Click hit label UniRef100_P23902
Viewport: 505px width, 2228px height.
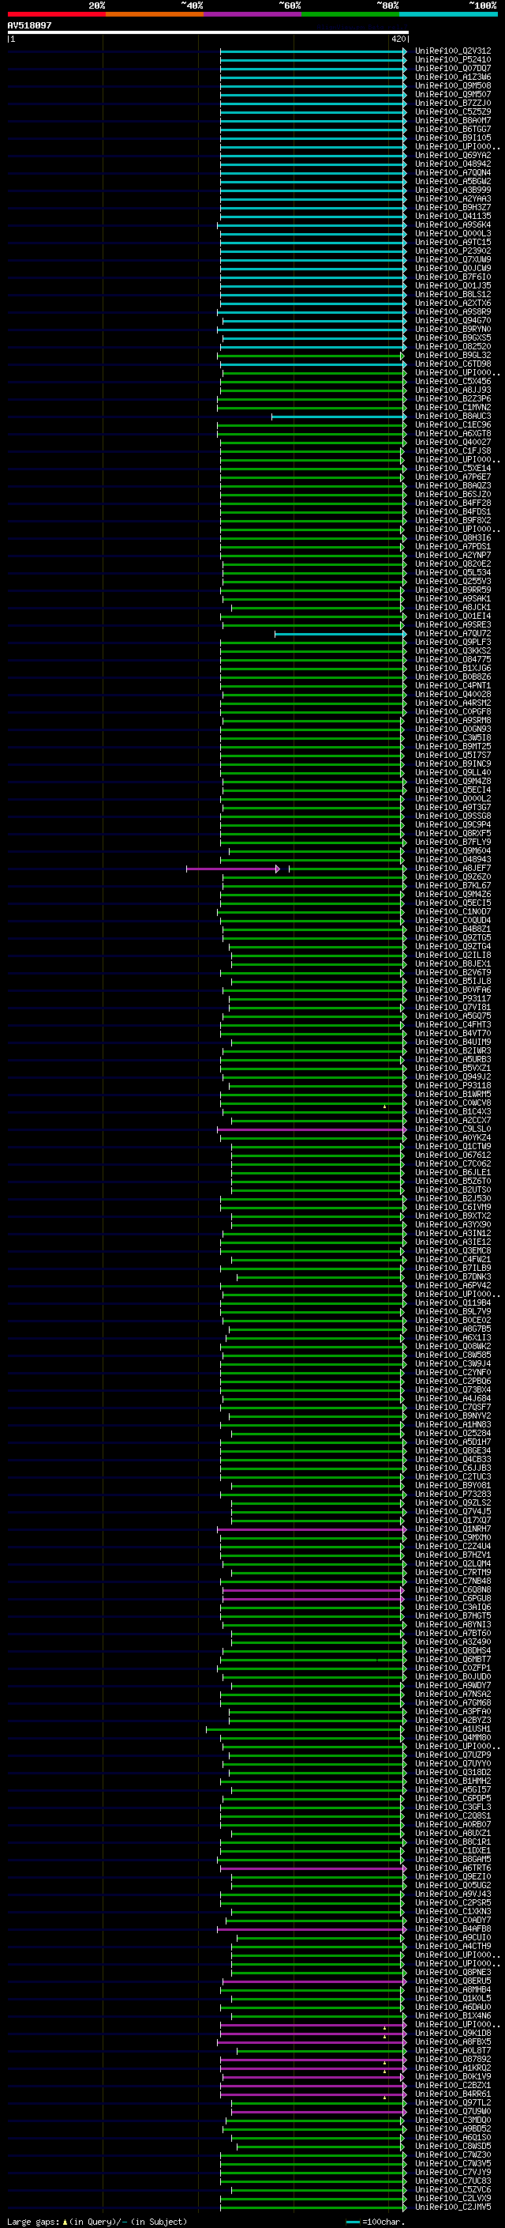[453, 251]
